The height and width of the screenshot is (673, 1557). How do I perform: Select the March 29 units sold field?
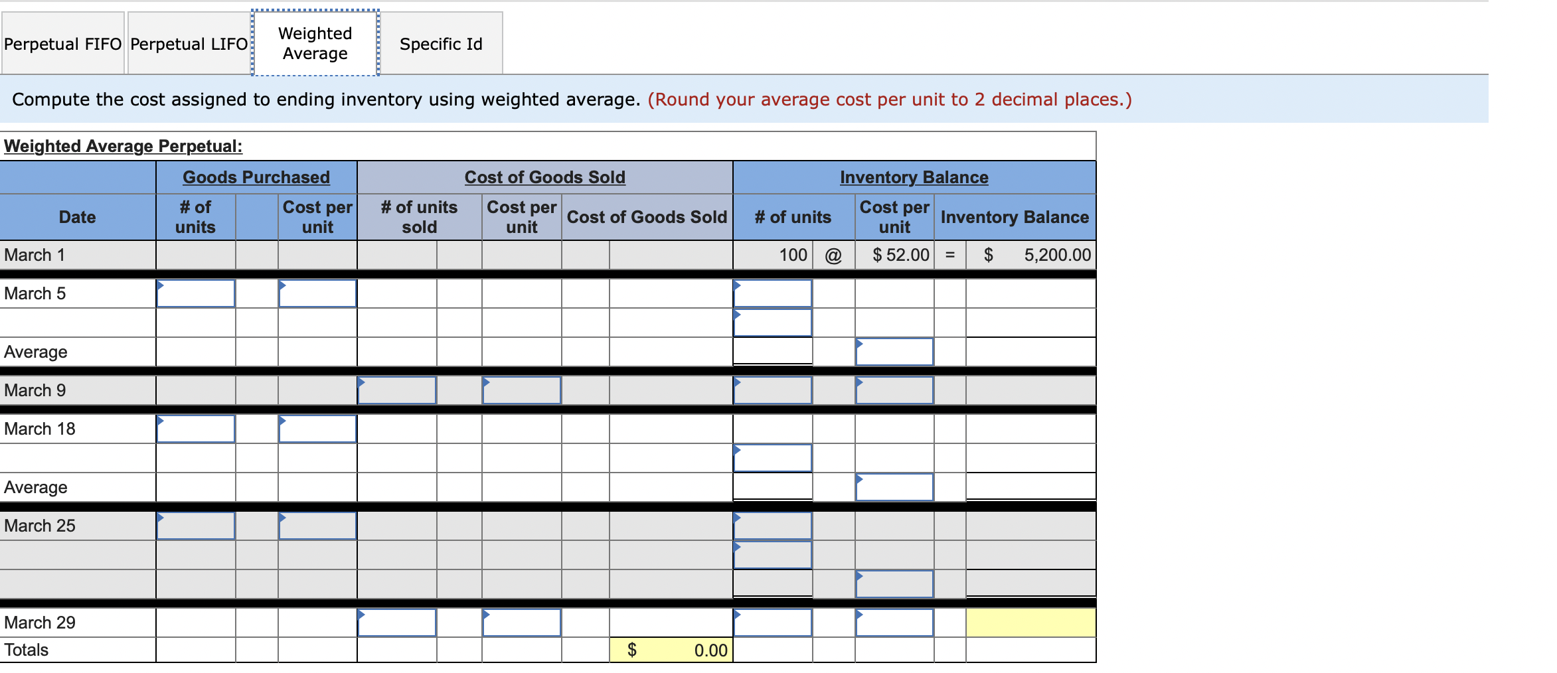(x=396, y=623)
